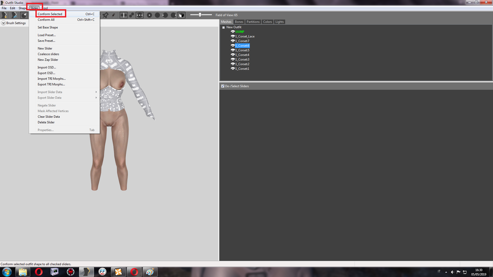Expand the Brush Settings panel
Image resolution: width=493 pixels, height=277 pixels.
coord(4,23)
